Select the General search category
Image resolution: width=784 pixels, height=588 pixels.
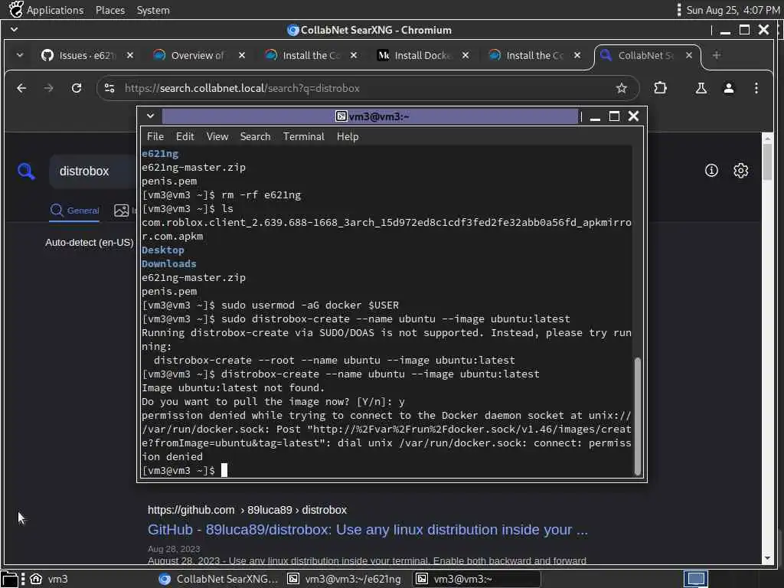tap(74, 211)
